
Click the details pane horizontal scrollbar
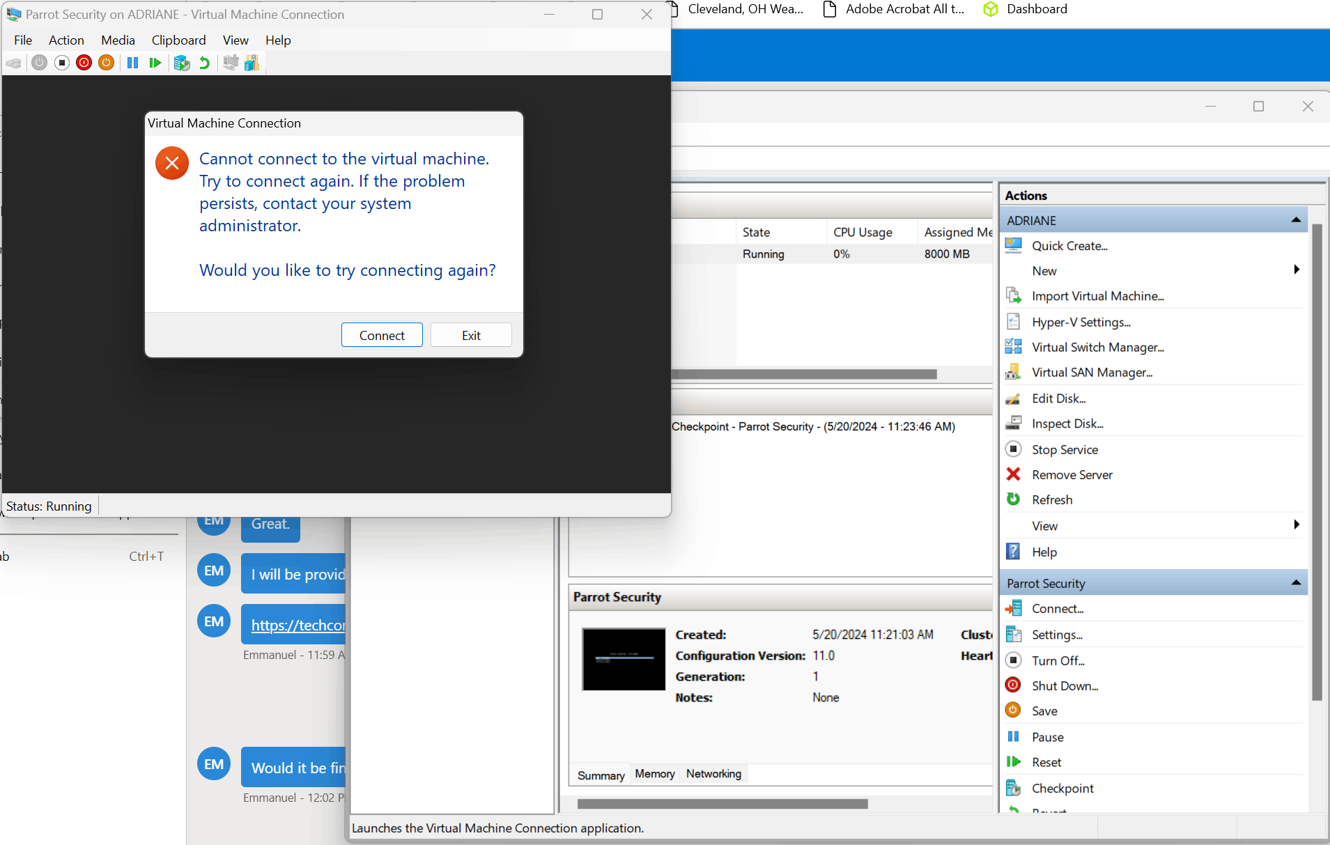pyautogui.click(x=722, y=804)
